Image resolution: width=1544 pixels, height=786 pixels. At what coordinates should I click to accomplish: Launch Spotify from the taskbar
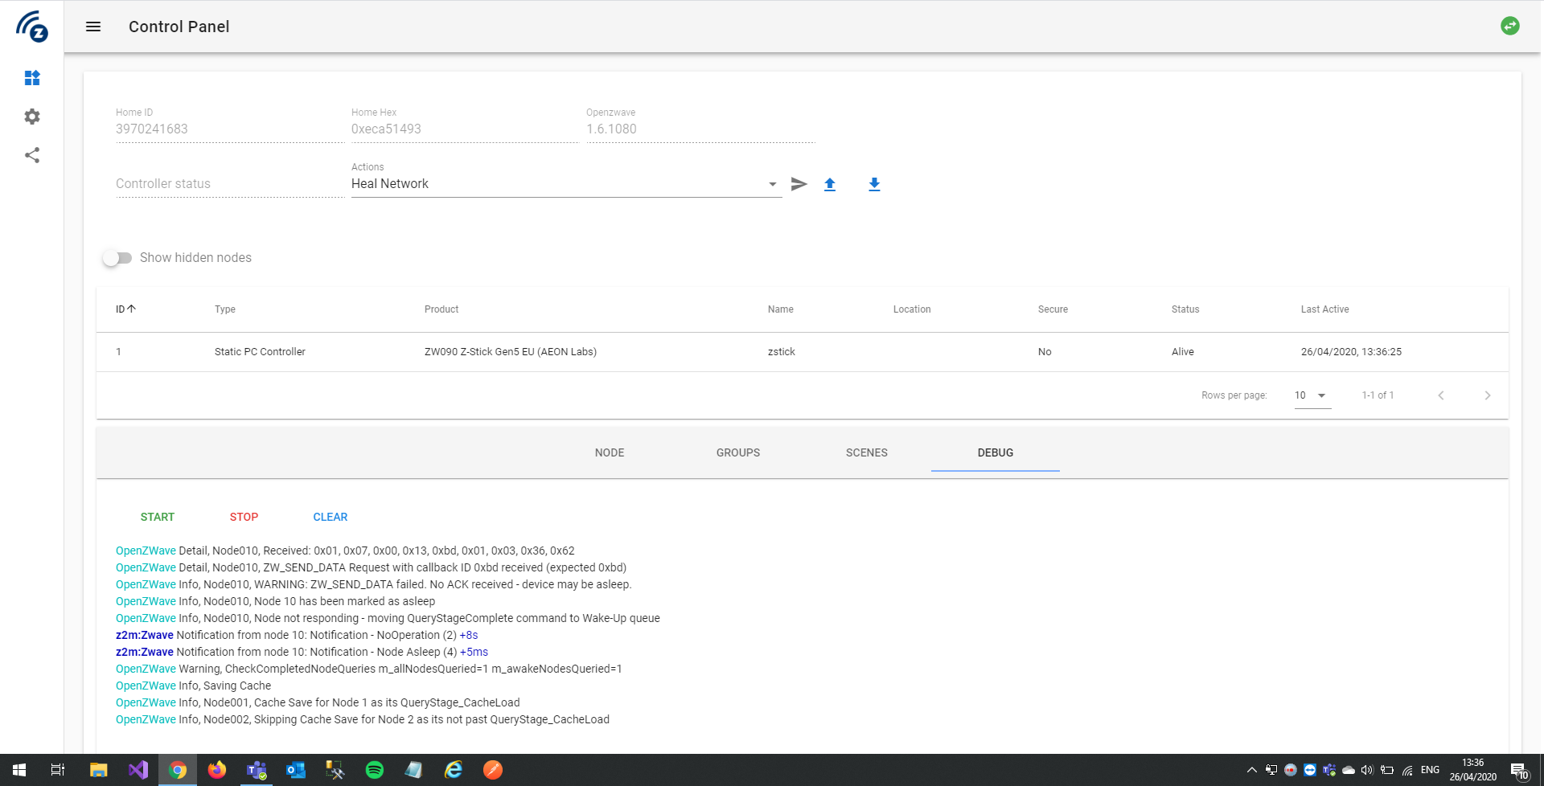point(375,770)
